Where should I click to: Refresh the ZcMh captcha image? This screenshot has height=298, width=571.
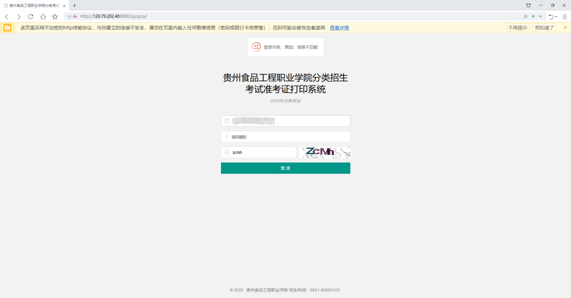pos(324,153)
